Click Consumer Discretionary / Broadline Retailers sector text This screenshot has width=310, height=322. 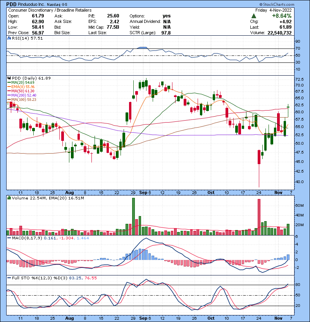click(50, 10)
